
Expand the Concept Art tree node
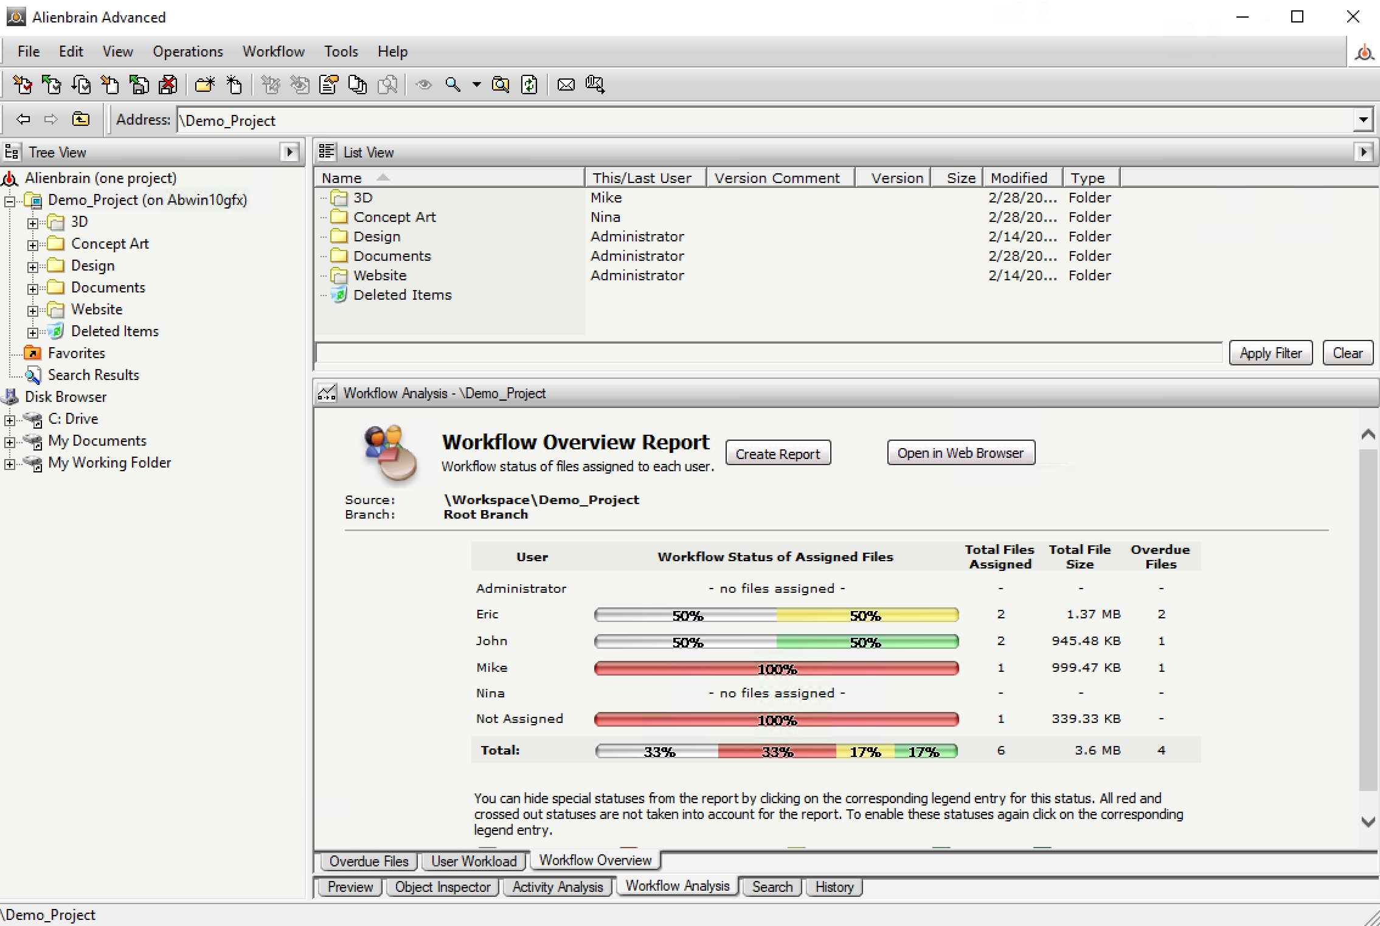[x=33, y=245]
